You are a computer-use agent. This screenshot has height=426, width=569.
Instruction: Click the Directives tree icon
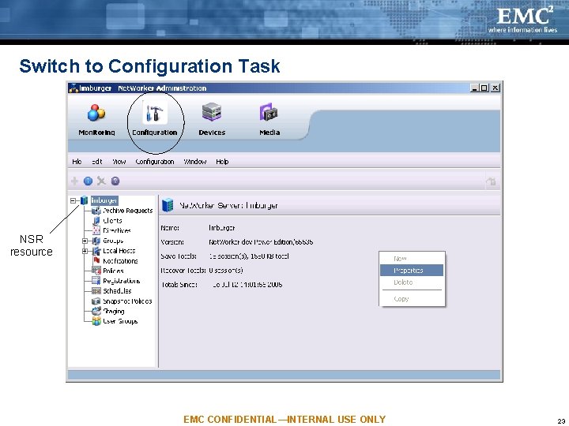pos(96,230)
